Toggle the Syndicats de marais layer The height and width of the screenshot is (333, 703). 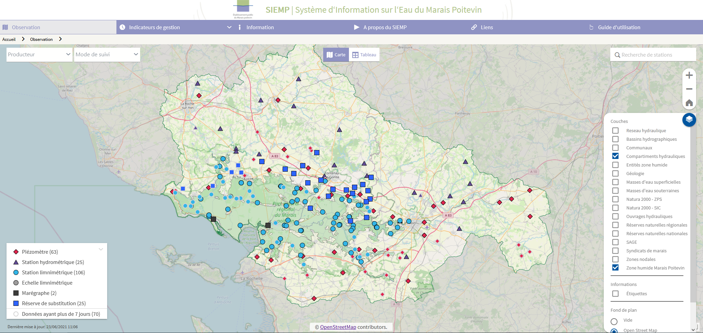click(x=615, y=251)
